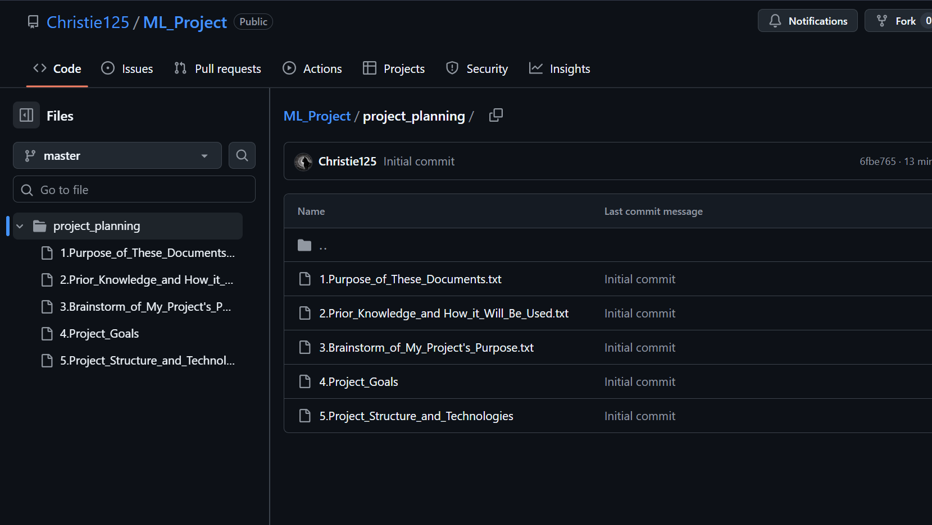Collapse the project_planning folder chevron
The width and height of the screenshot is (932, 525).
point(20,226)
